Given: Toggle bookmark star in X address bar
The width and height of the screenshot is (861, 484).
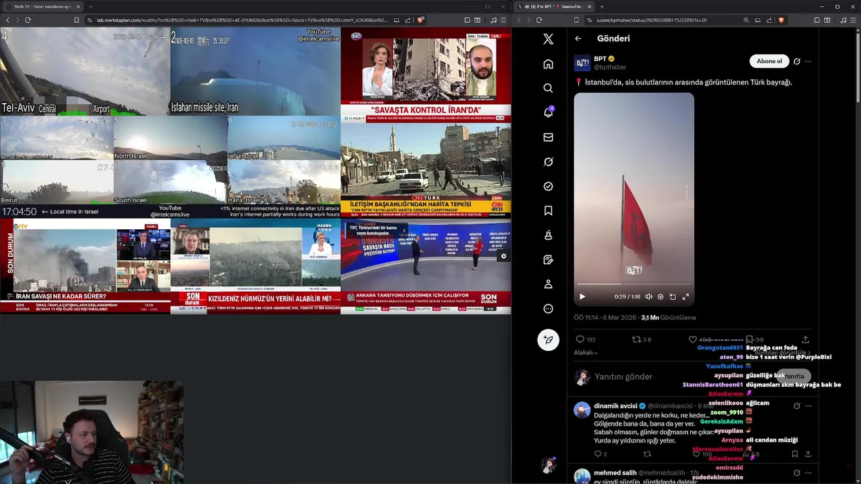Looking at the screenshot, I should point(577,20).
